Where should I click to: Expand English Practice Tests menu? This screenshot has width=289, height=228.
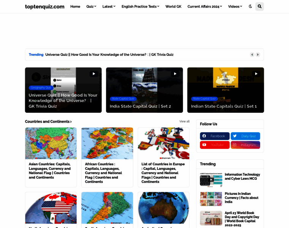(x=140, y=6)
